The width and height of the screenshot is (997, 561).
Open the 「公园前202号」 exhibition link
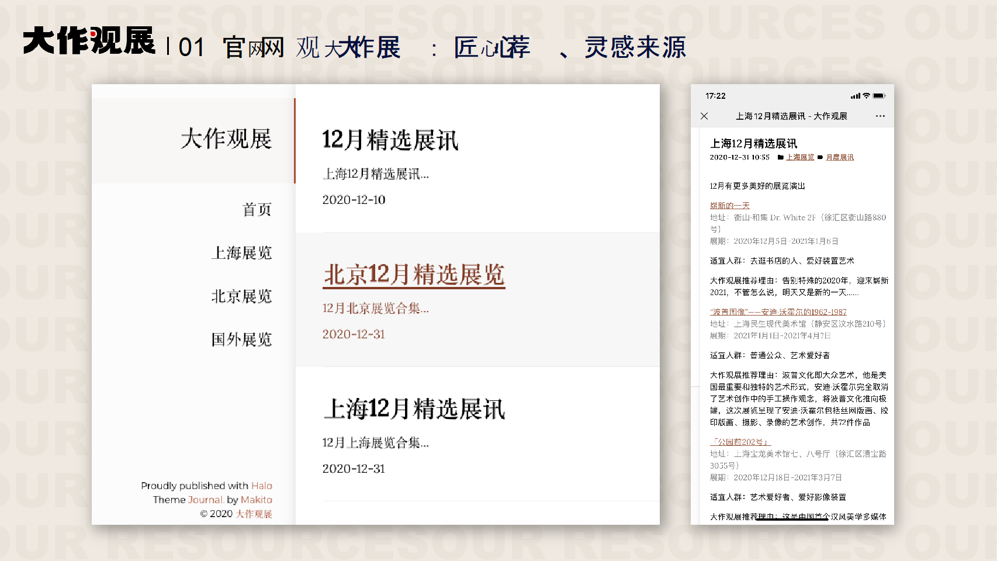point(740,442)
